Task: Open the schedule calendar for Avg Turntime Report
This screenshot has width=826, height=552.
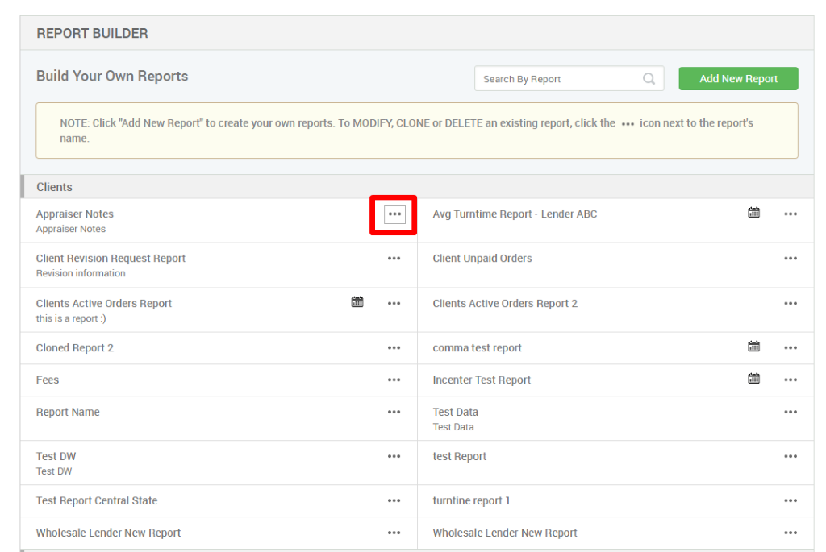Action: [x=753, y=213]
